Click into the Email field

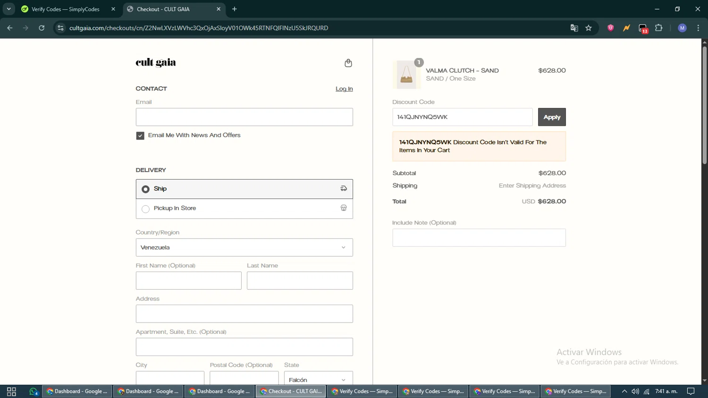[x=244, y=117]
